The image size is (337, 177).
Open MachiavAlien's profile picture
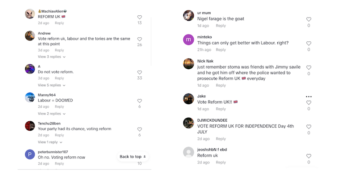(x=30, y=14)
